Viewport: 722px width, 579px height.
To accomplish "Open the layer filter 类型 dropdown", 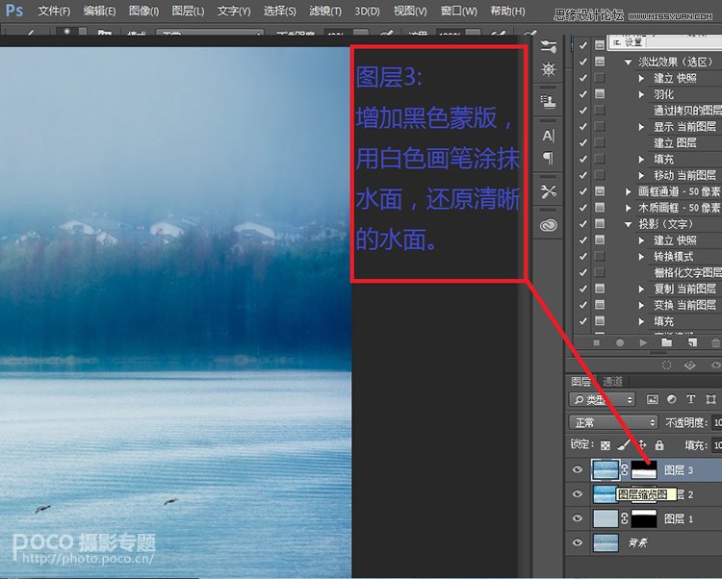I will tap(603, 400).
